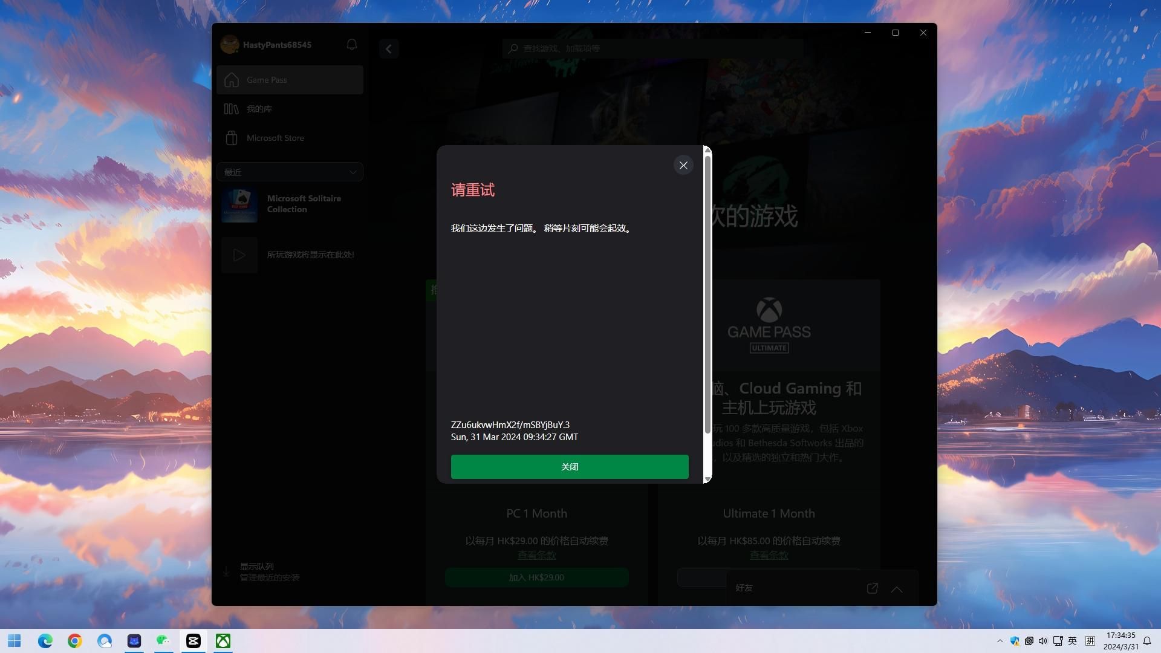Click the message 我们这边发生了问题
The height and width of the screenshot is (653, 1161).
pos(492,229)
